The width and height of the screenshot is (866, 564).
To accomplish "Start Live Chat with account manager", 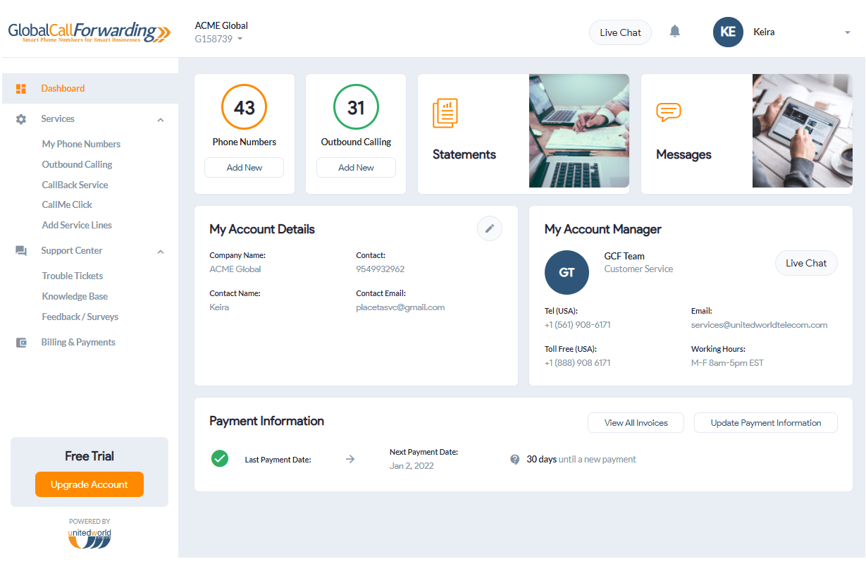I will [x=806, y=263].
